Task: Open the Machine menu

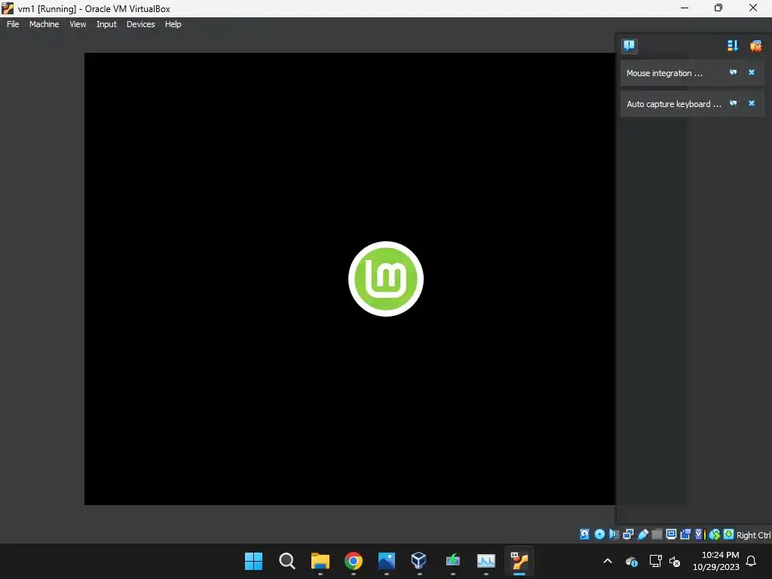Action: pos(44,24)
